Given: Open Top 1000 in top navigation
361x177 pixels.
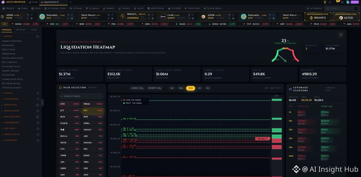Looking at the screenshot, I should 174,8.
